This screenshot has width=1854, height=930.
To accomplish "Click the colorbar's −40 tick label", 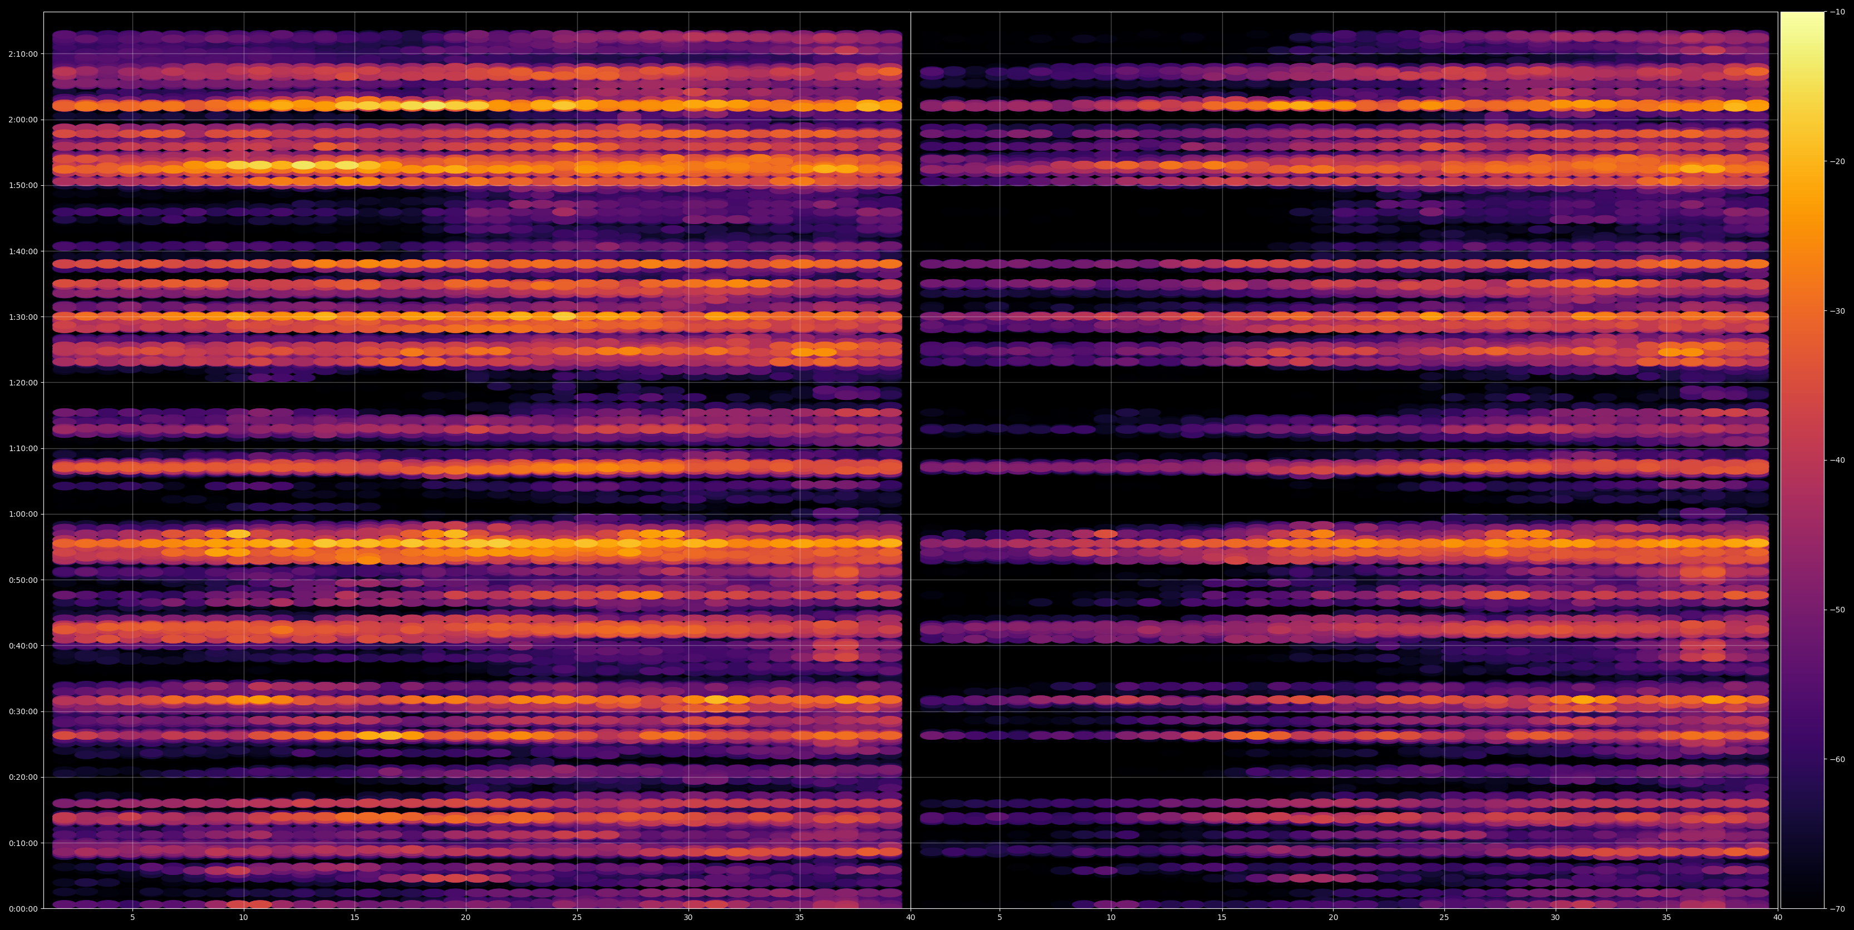I will click(1837, 461).
